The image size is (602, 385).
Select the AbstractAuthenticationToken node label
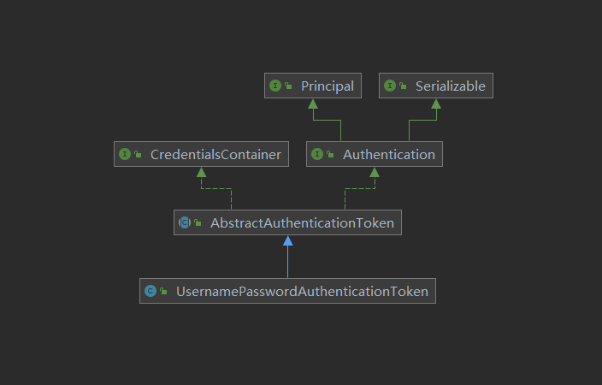pyautogui.click(x=302, y=223)
